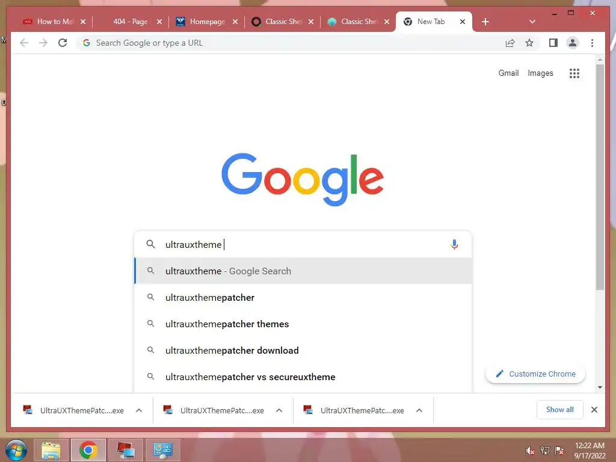
Task: Click the search magnifier in the Google box
Action: click(150, 244)
